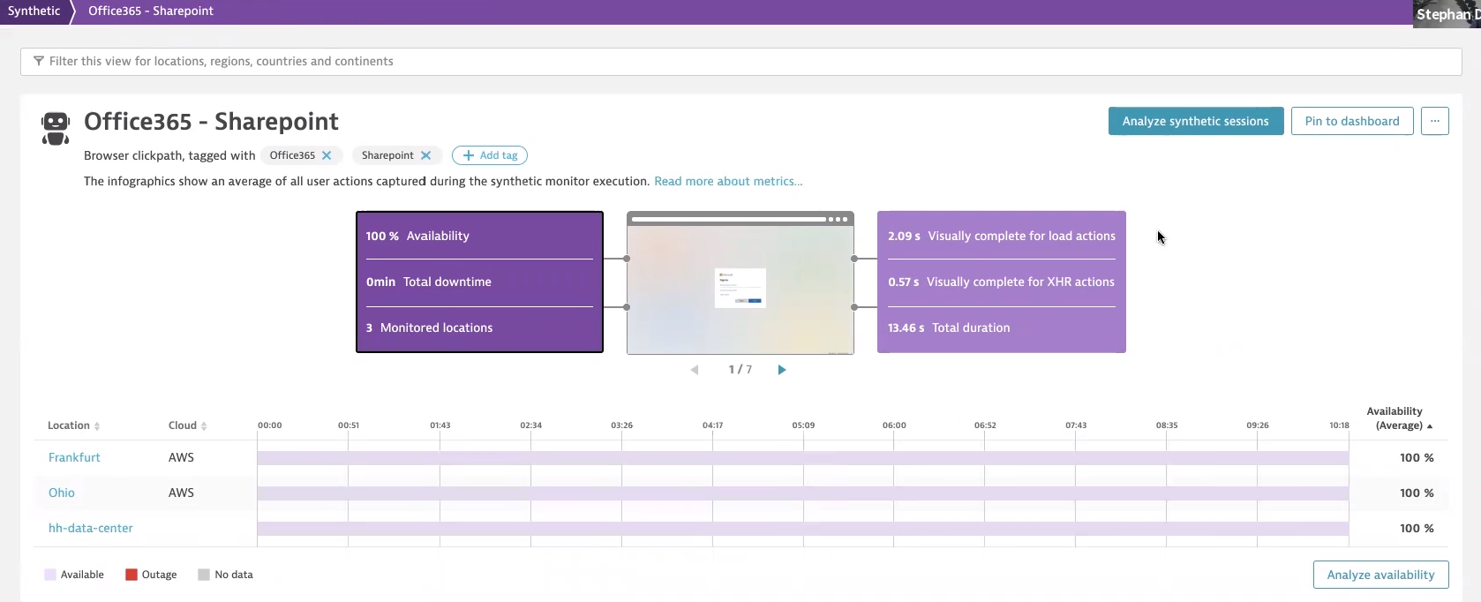Pin monitor to dashboard
Screen dimensions: 1481x602
pyautogui.click(x=1352, y=121)
